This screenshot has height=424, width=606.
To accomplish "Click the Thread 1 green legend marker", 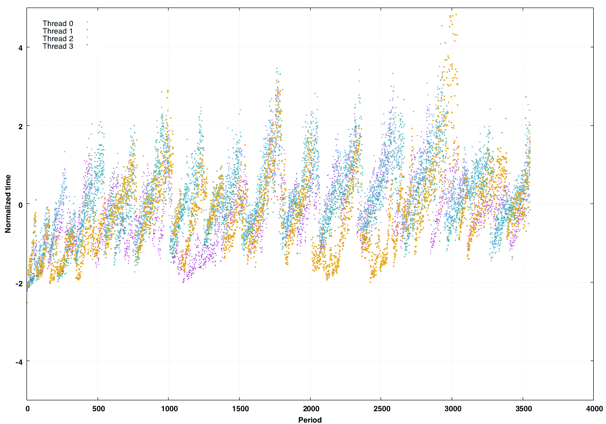I will (x=88, y=30).
